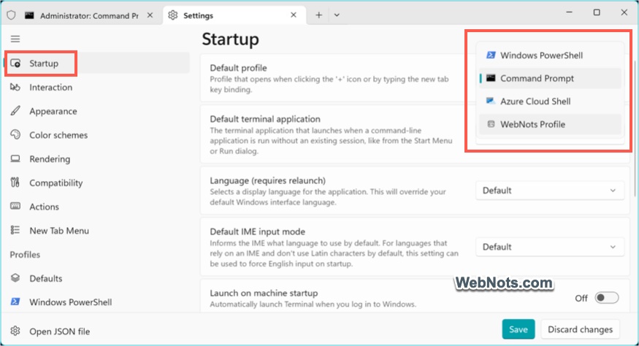This screenshot has width=639, height=346.
Task: Click the Actions keyboard icon
Action: tap(15, 207)
